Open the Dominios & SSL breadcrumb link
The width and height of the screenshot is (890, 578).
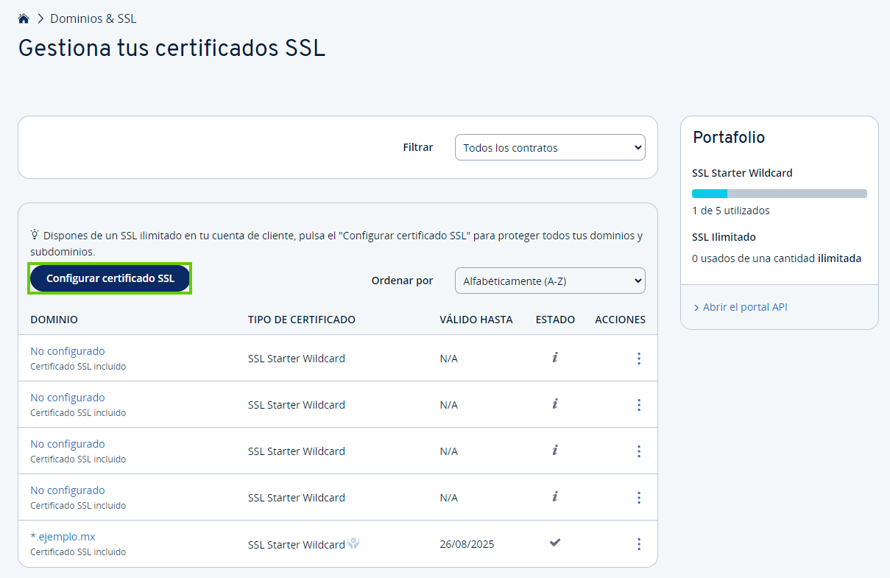(x=93, y=18)
